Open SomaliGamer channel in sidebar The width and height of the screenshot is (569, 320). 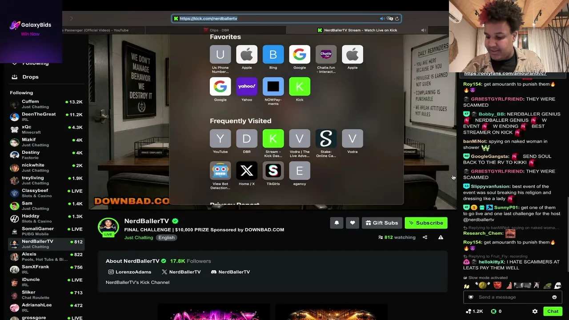46,231
